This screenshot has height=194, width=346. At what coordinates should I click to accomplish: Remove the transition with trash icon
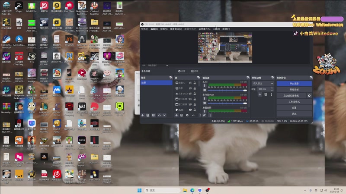(266, 94)
